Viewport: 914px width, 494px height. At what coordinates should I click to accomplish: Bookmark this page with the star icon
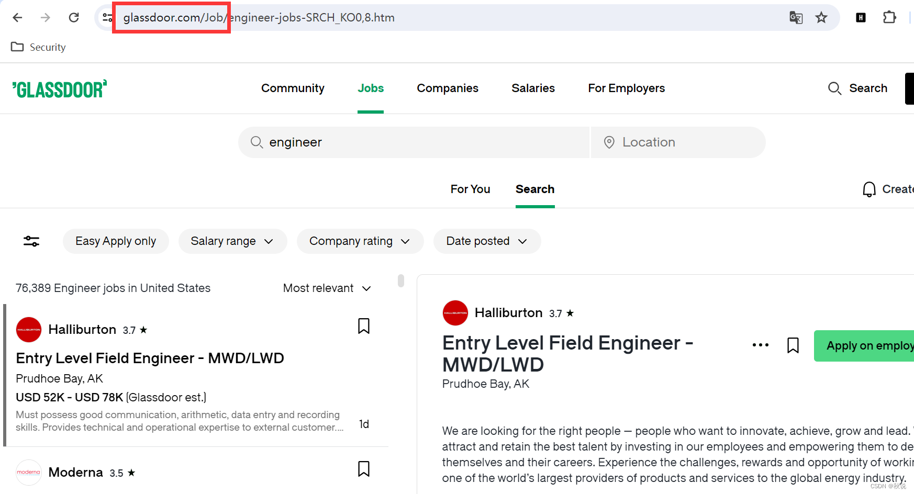[821, 18]
